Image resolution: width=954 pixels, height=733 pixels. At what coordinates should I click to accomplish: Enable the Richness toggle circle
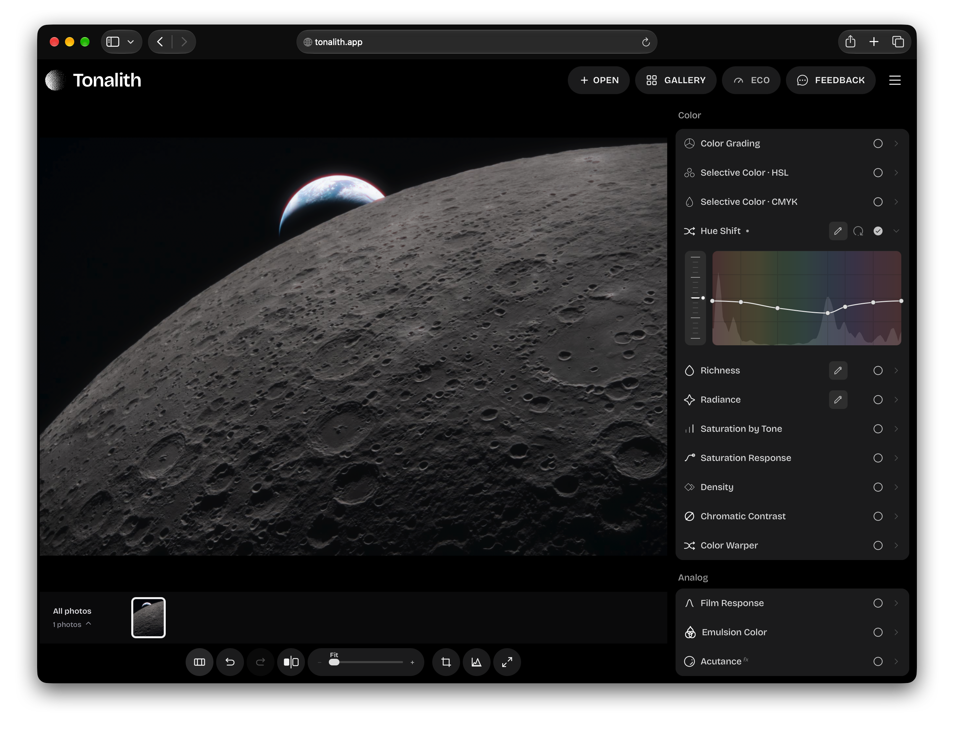tap(878, 370)
